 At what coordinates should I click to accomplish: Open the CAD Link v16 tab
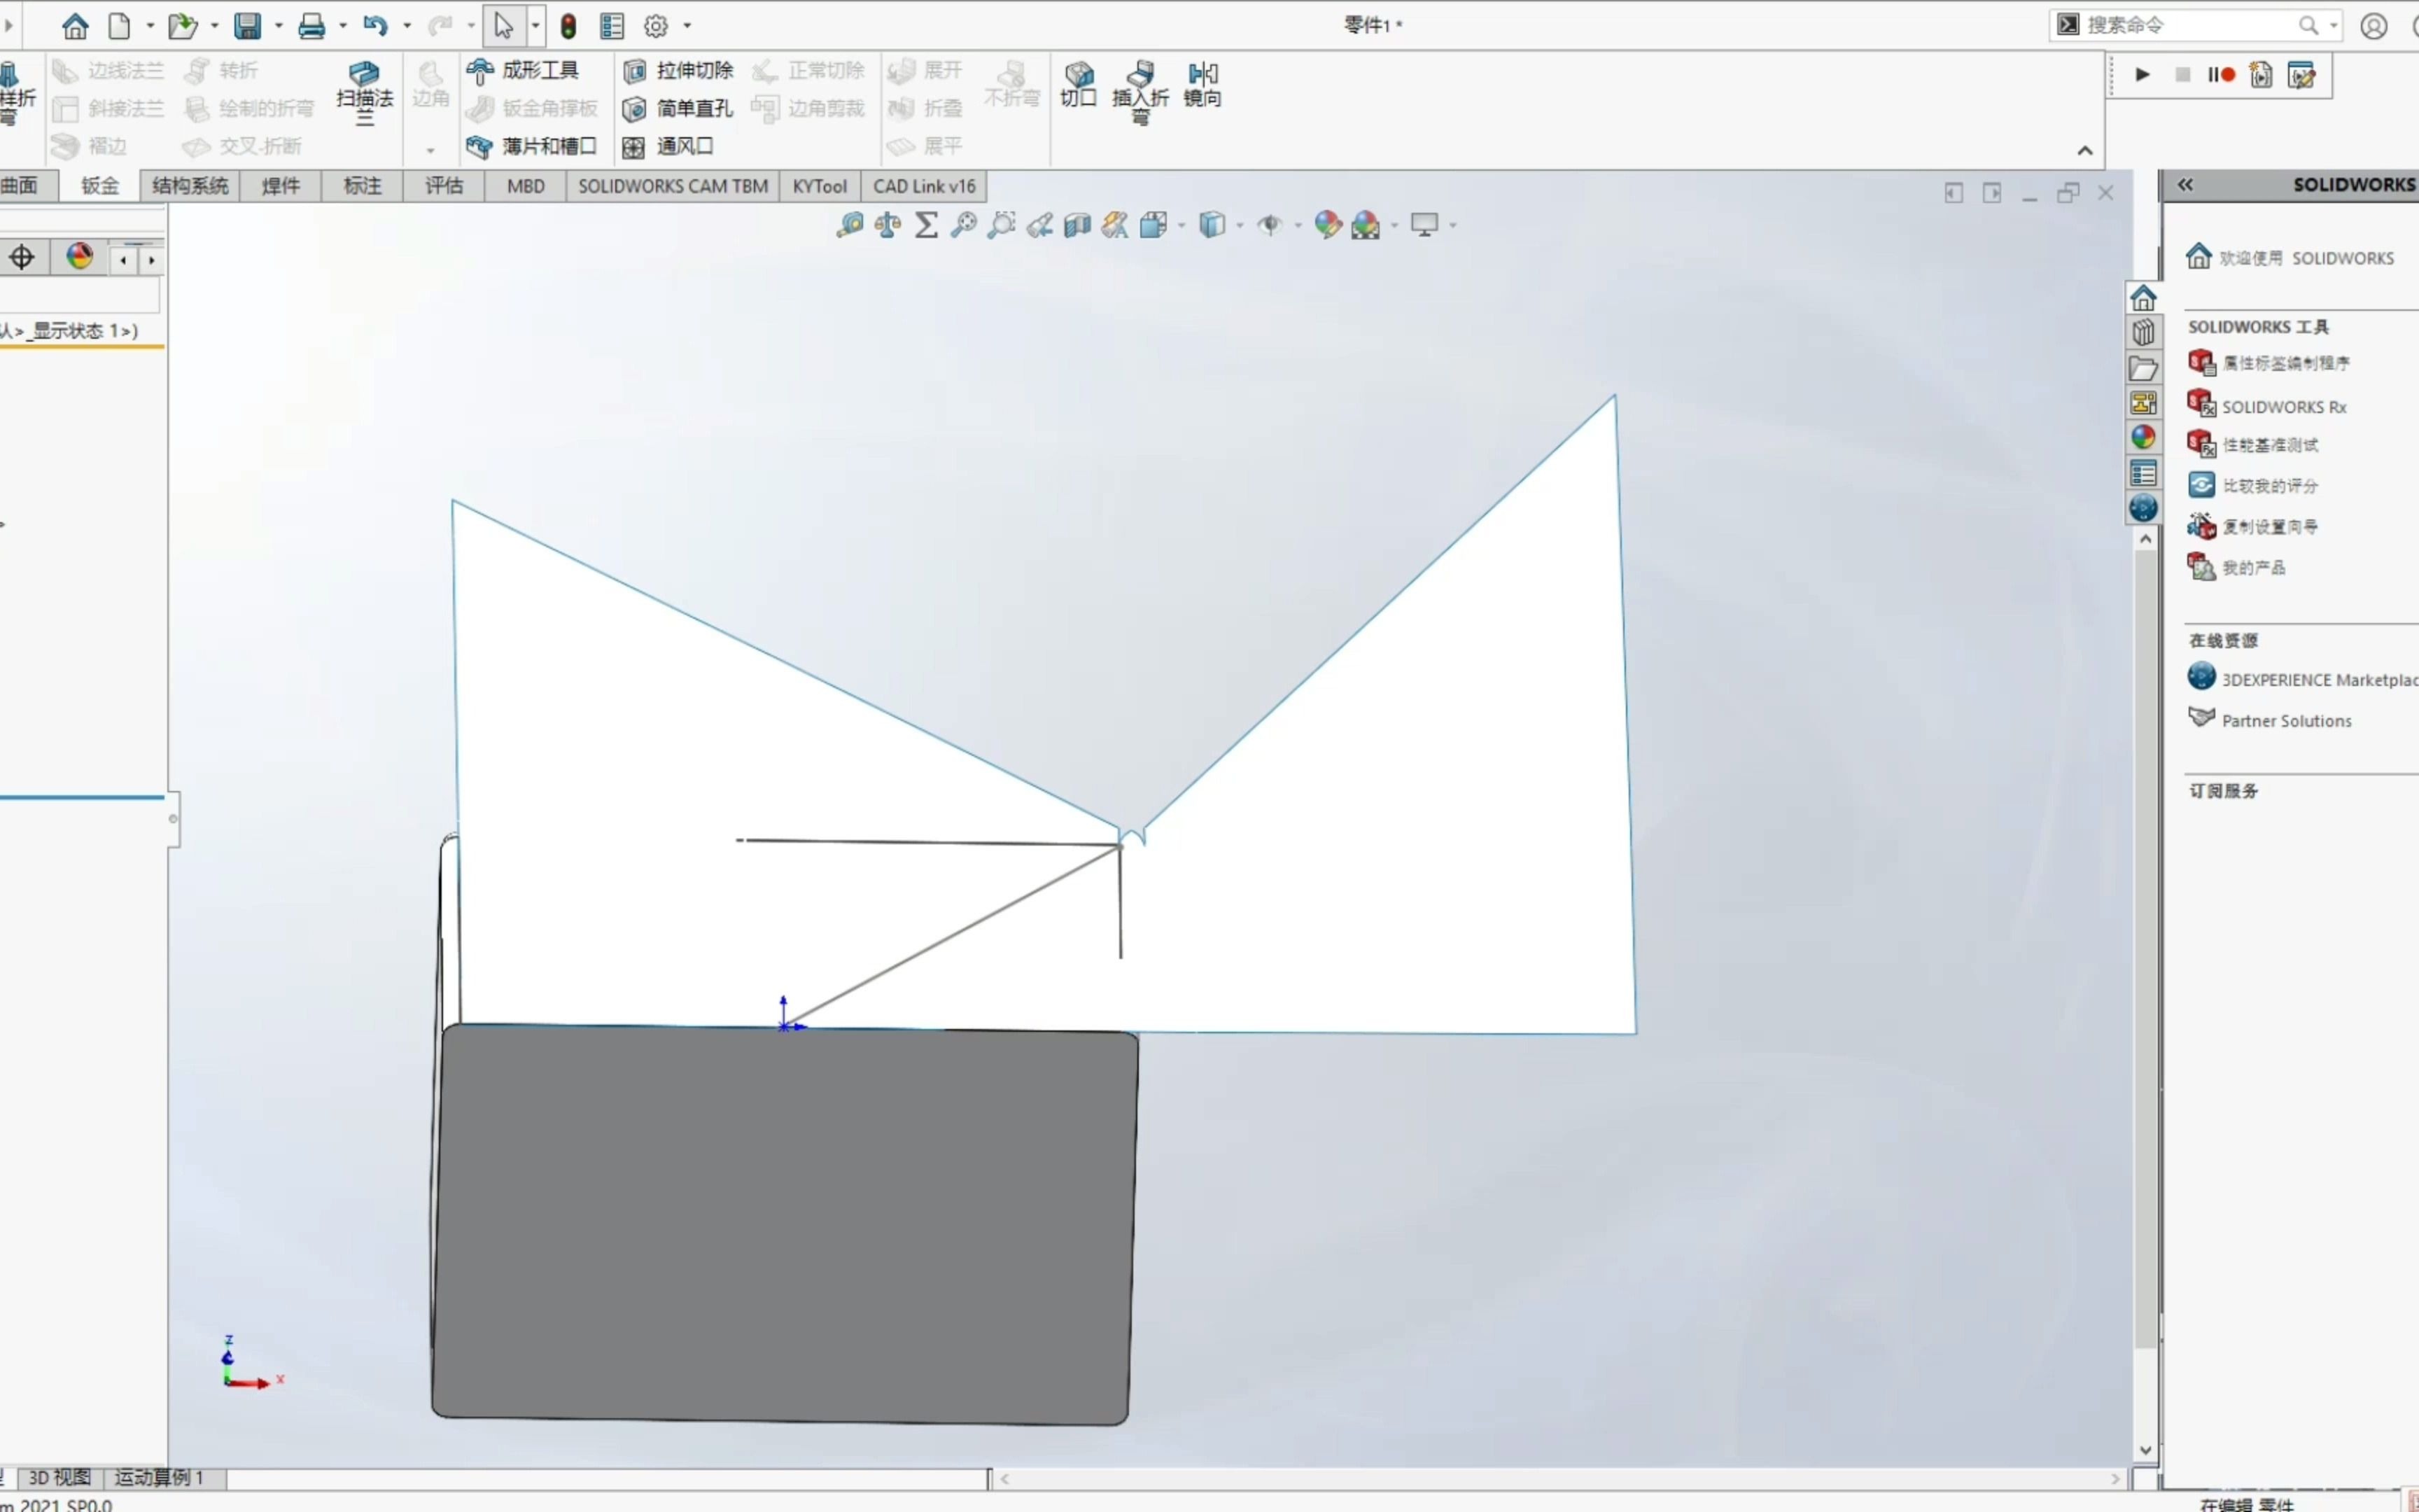click(924, 186)
